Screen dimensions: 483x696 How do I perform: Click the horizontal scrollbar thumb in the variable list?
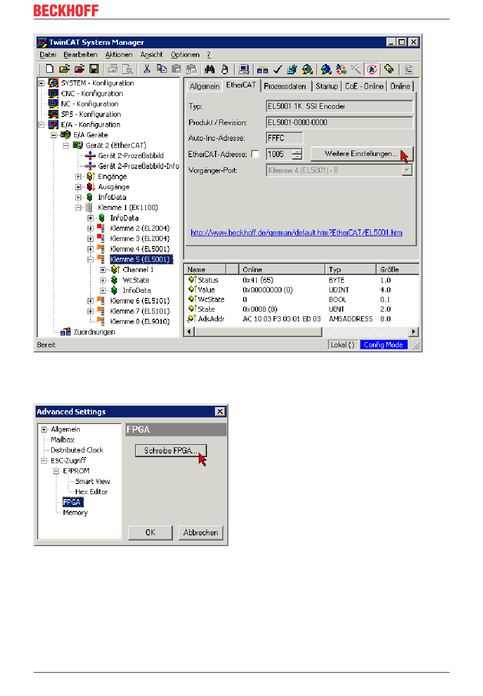(x=258, y=332)
